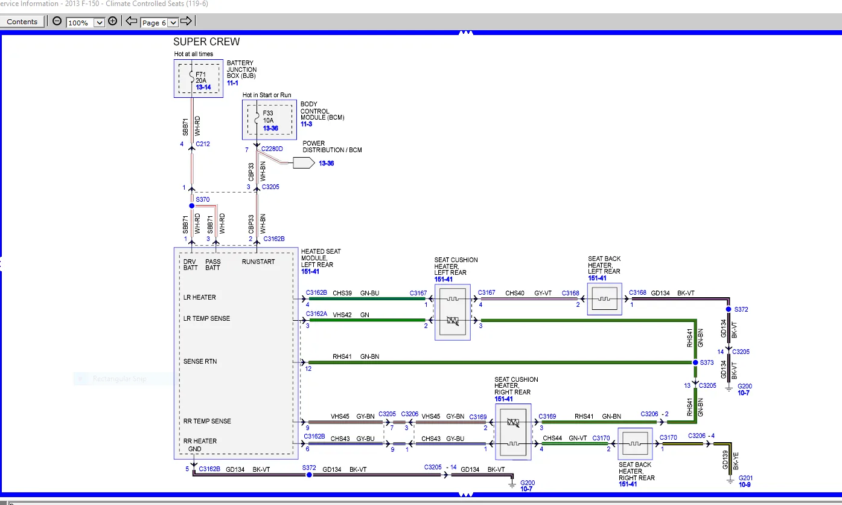This screenshot has height=505, width=842.
Task: Click the LR TEMP SENSE label
Action: 207,318
